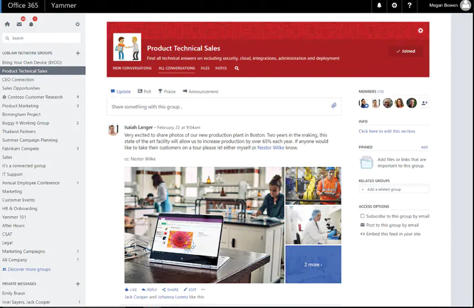
Task: Open the members count (10) link
Action: (x=380, y=92)
